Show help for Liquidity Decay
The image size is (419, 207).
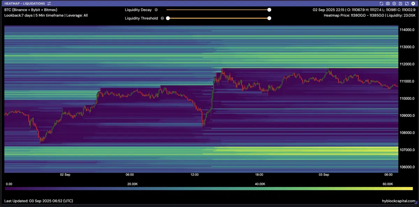156,10
